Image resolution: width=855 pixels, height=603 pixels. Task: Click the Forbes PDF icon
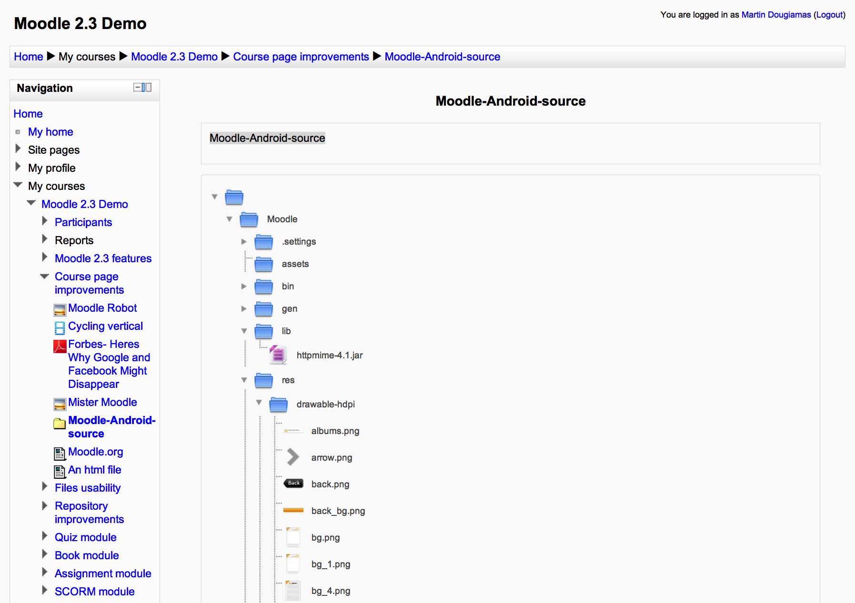point(60,346)
